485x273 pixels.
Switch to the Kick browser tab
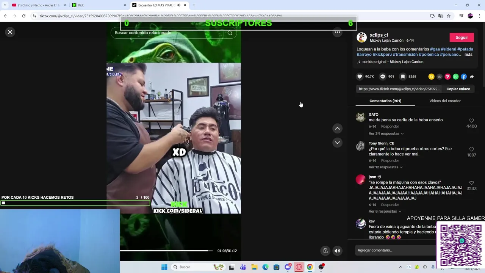click(99, 5)
